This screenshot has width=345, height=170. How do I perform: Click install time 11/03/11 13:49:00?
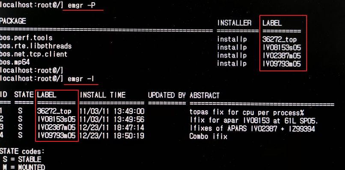pos(112,111)
